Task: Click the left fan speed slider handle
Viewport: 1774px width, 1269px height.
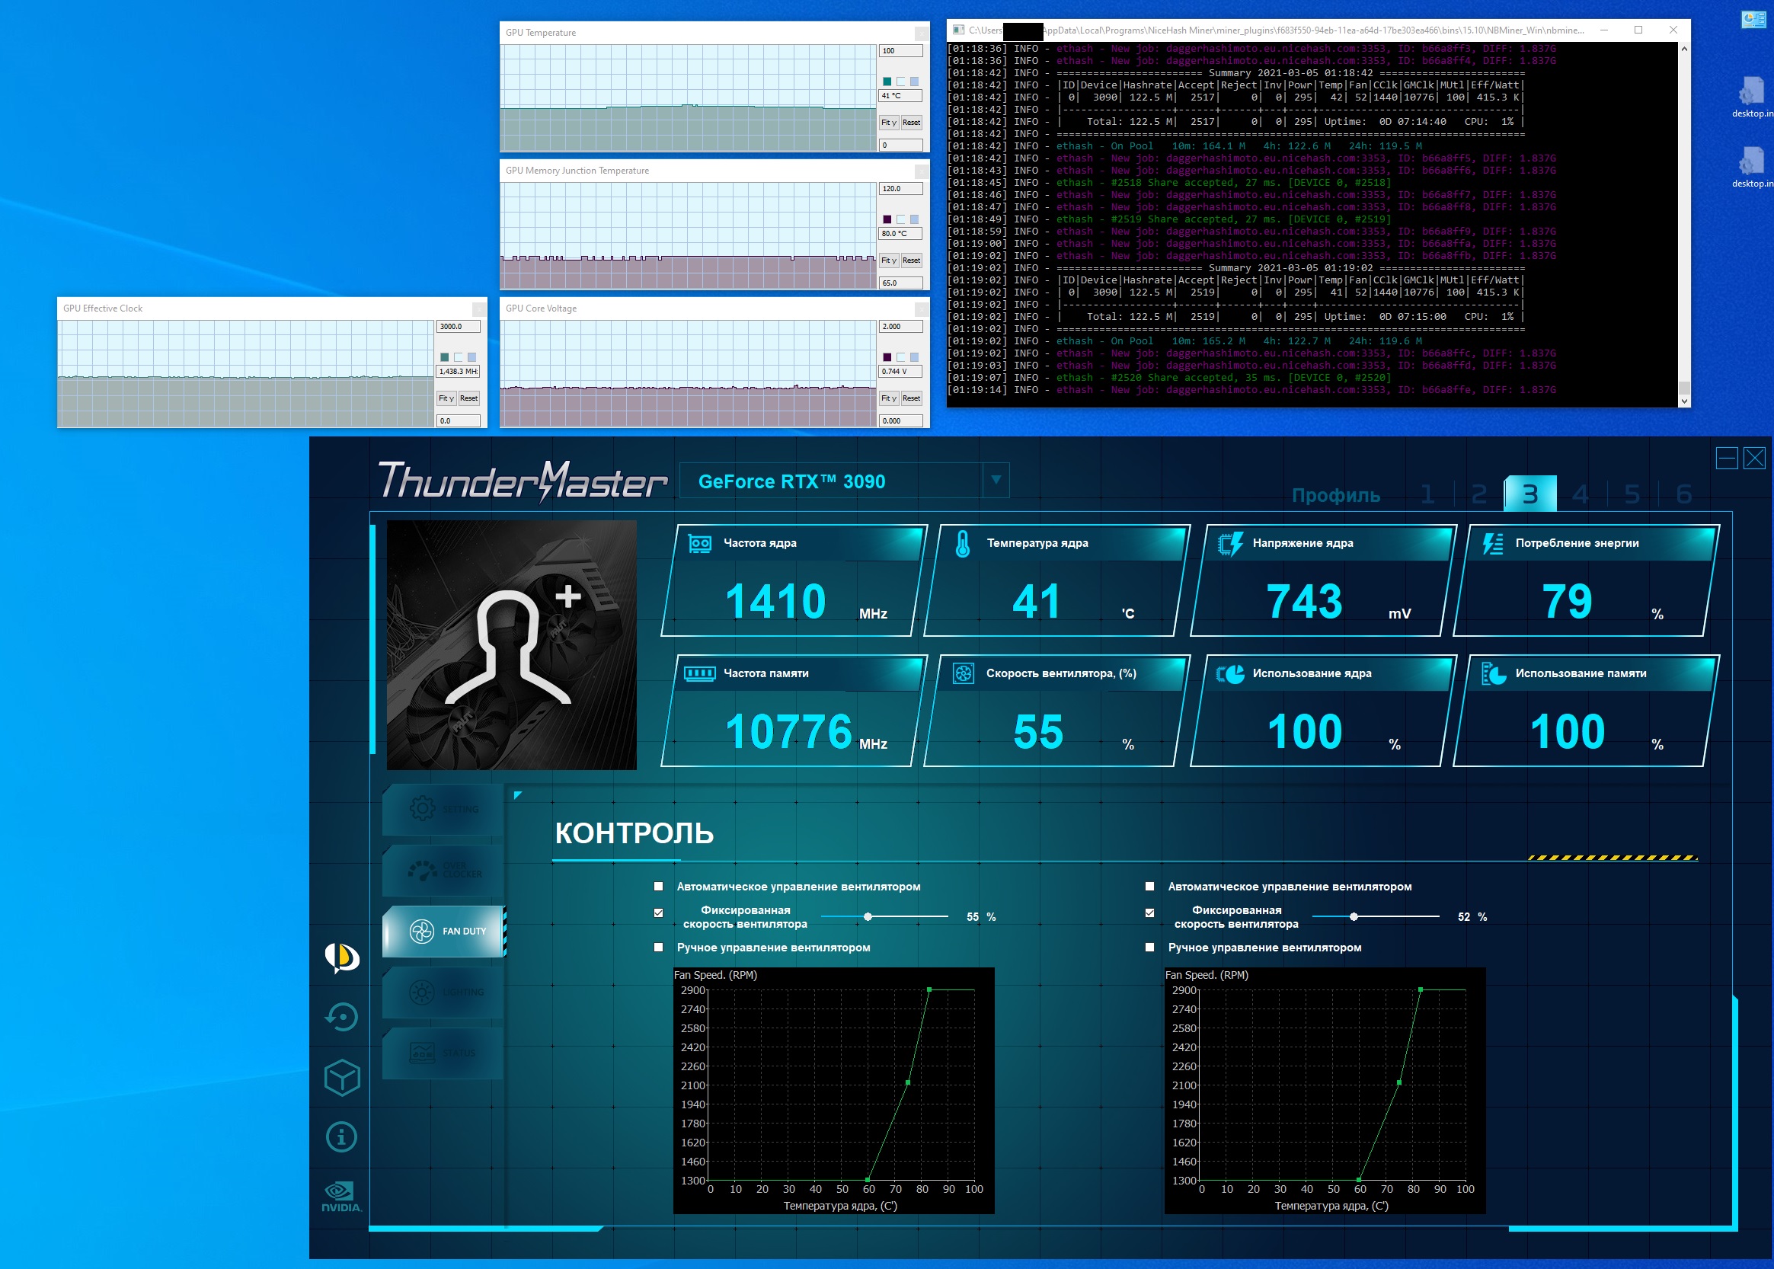Action: click(x=868, y=916)
